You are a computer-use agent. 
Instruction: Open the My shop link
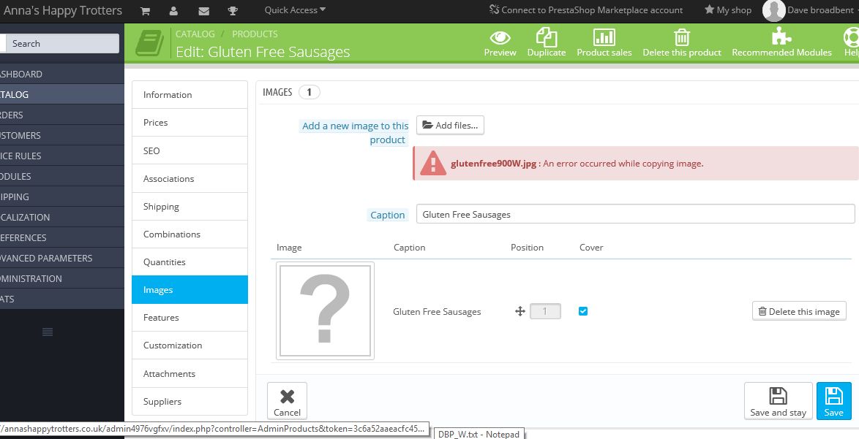[x=727, y=9]
